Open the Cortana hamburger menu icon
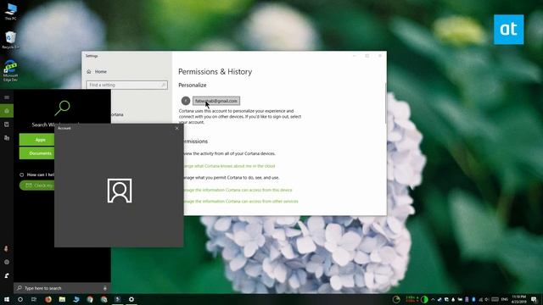The width and height of the screenshot is (543, 305). click(7, 97)
